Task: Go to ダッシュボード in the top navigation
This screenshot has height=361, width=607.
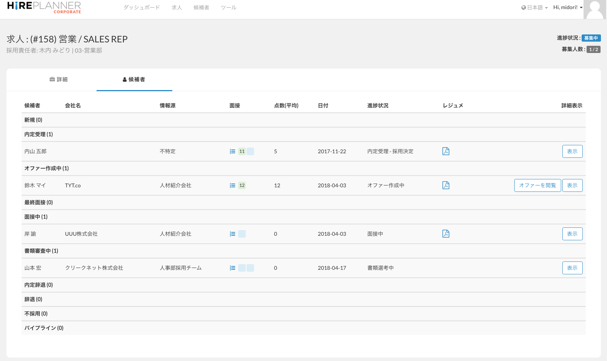Action: [142, 8]
